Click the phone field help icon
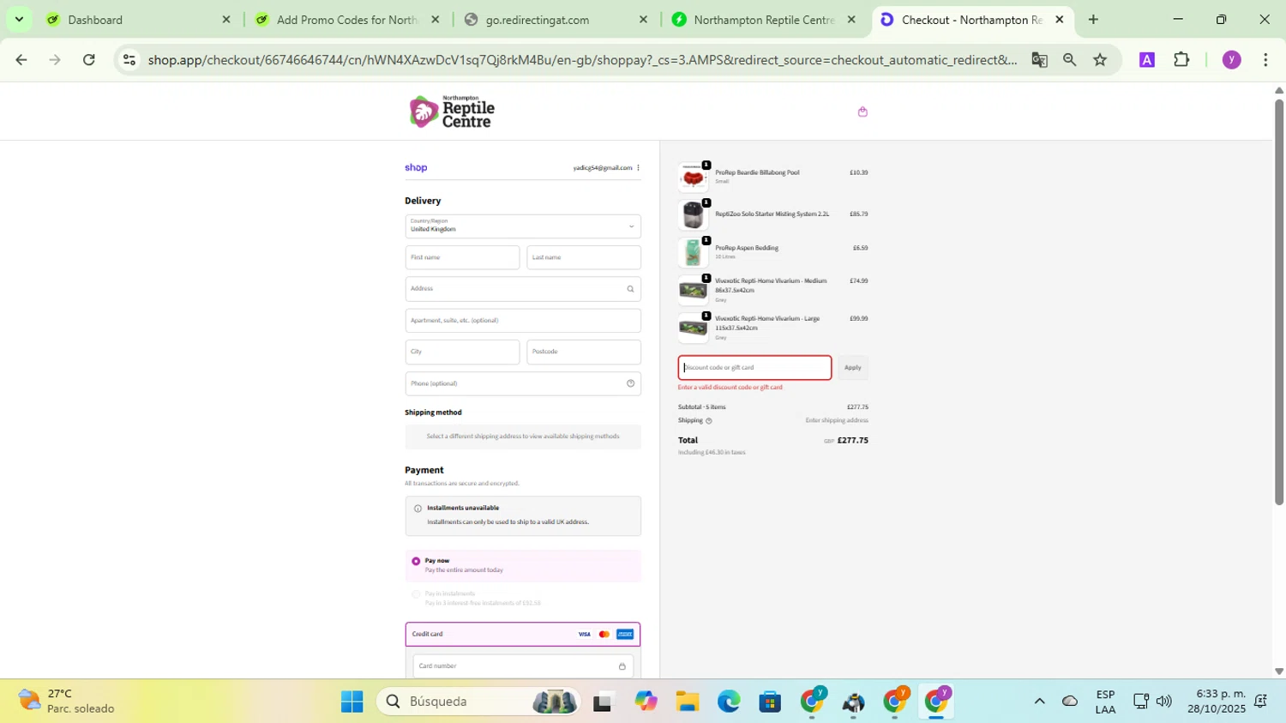Screen dimensions: 1286x723 tap(630, 383)
